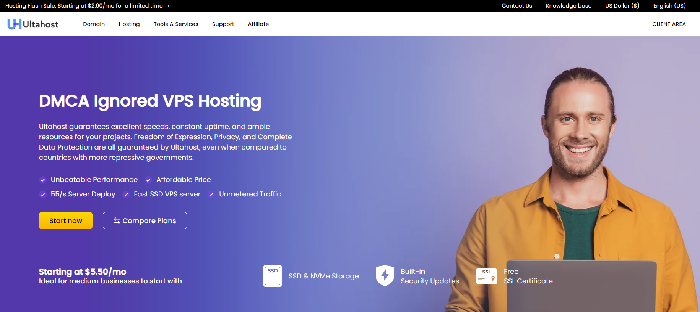Click the 'Fast SSD VPS server' text

click(167, 194)
